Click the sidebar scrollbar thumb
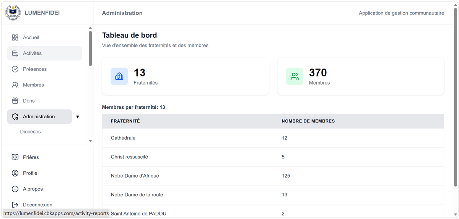 click(90, 48)
